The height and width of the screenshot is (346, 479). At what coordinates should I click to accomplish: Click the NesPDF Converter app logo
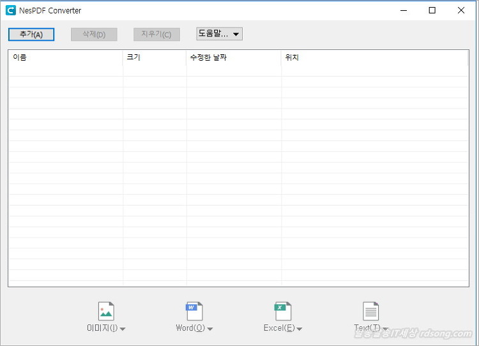coord(10,10)
